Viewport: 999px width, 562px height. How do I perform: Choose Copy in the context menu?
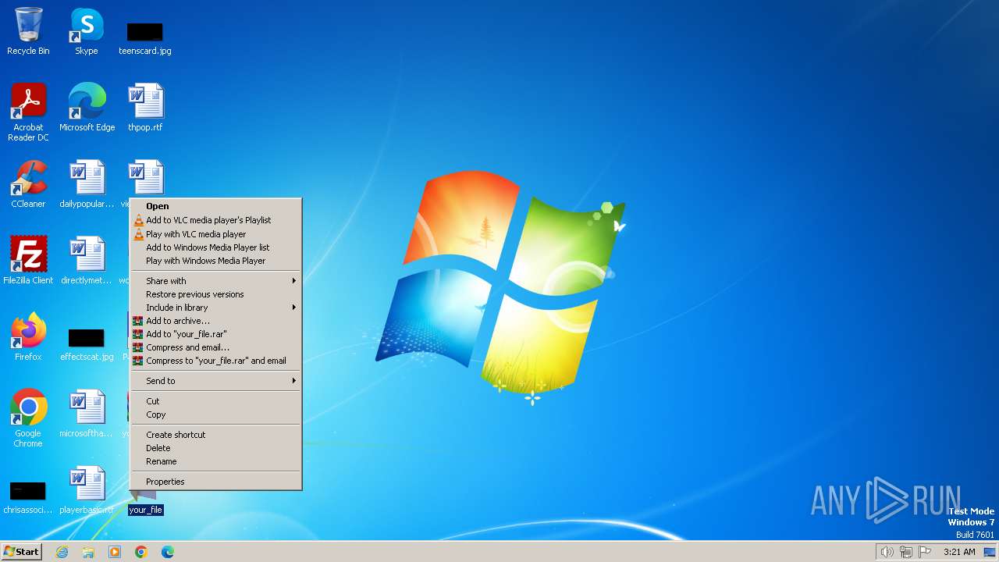click(215, 414)
